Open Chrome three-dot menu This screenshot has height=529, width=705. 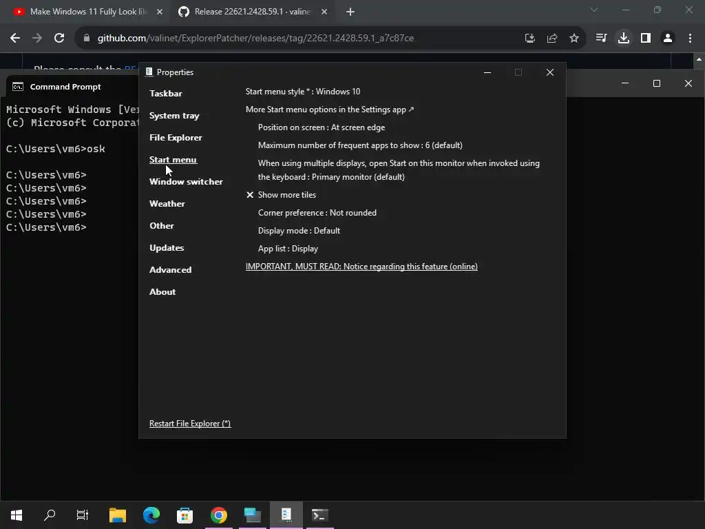tap(690, 39)
